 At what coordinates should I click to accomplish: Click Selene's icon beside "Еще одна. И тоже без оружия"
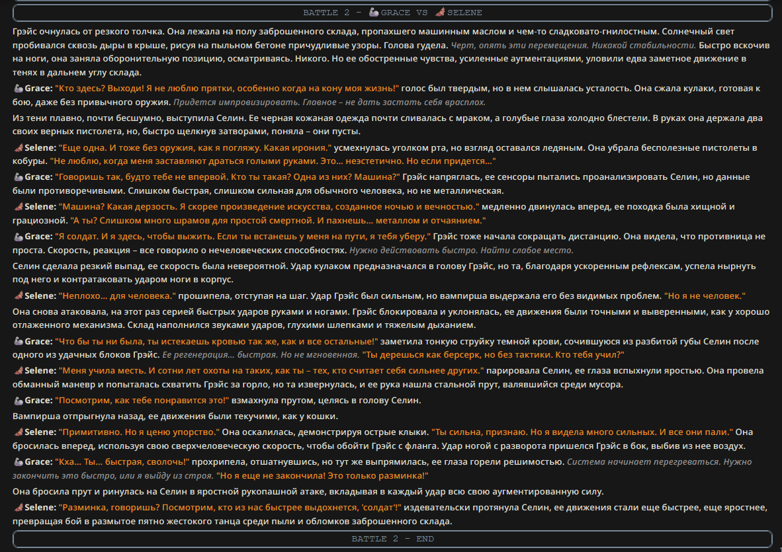tap(18, 148)
